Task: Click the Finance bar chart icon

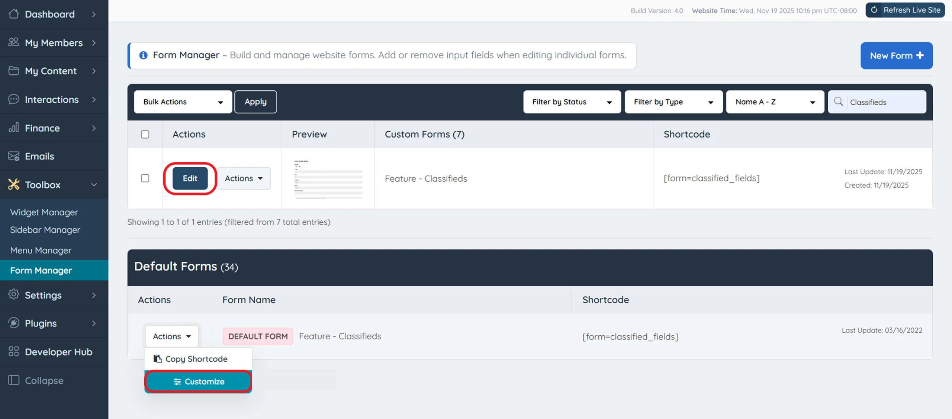Action: (x=14, y=128)
